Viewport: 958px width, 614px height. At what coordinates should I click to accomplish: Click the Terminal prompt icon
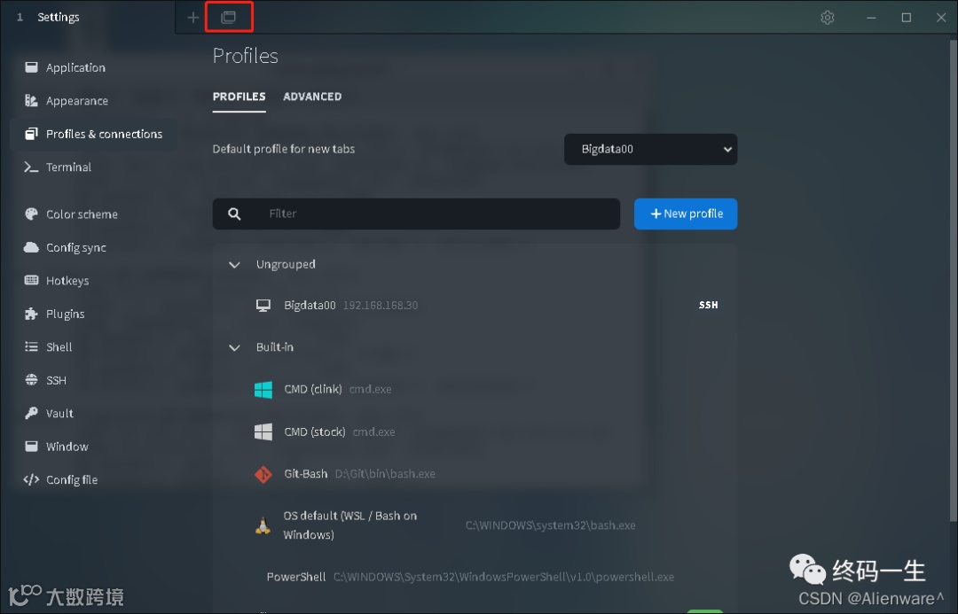click(x=31, y=167)
